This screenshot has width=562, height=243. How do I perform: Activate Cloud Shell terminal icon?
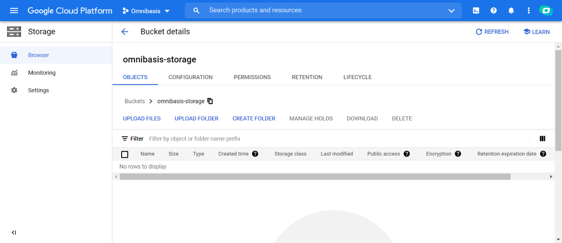(476, 11)
